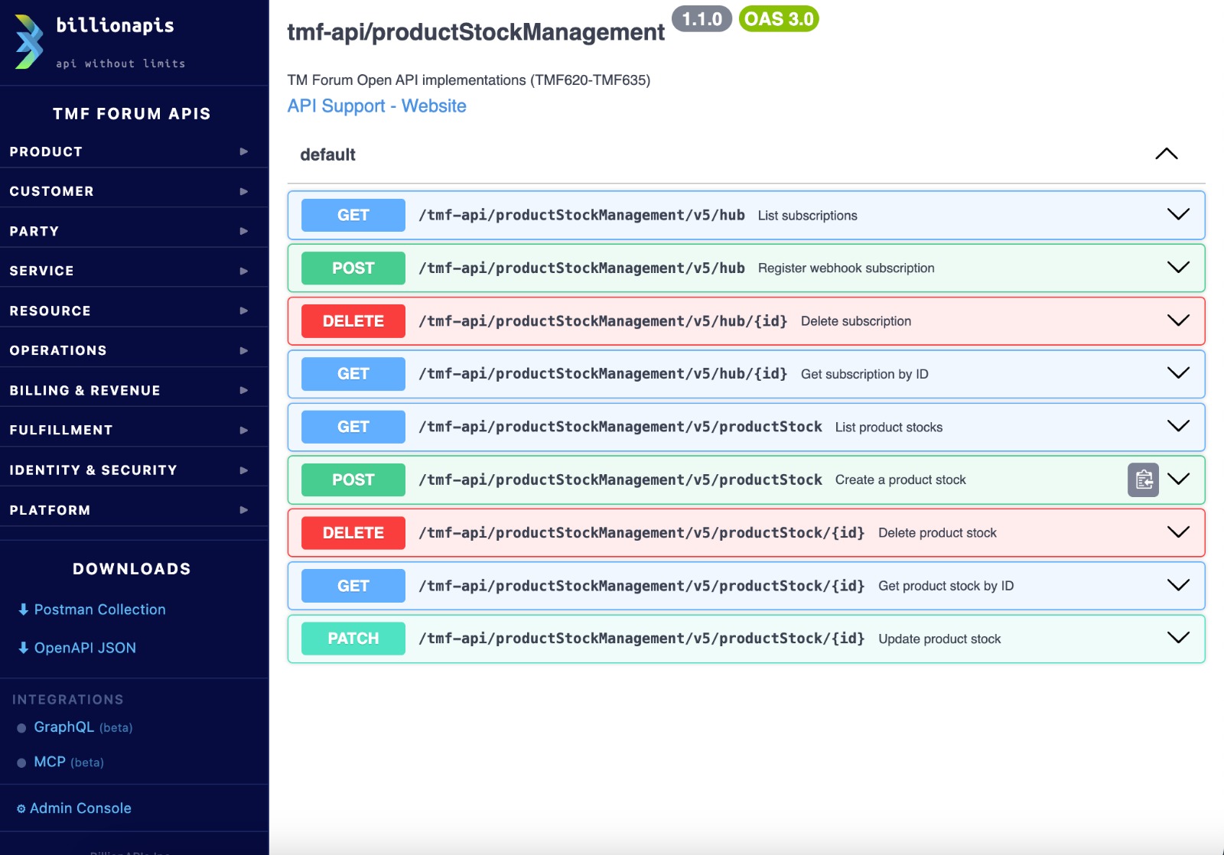Image resolution: width=1224 pixels, height=855 pixels.
Task: Open the PLATFORM sidebar menu
Action: click(x=134, y=509)
